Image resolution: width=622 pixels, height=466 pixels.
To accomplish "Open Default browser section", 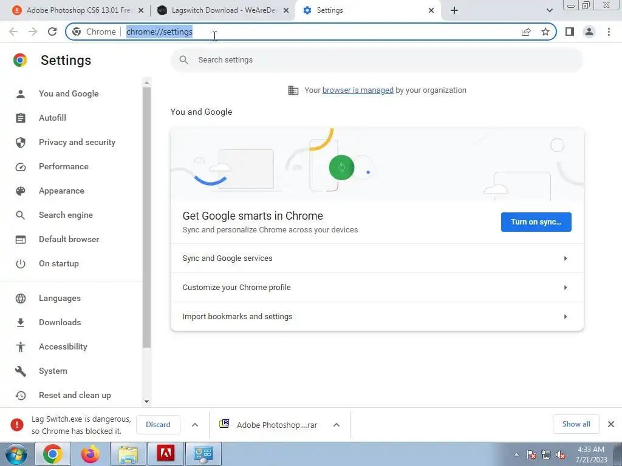I will click(x=69, y=239).
